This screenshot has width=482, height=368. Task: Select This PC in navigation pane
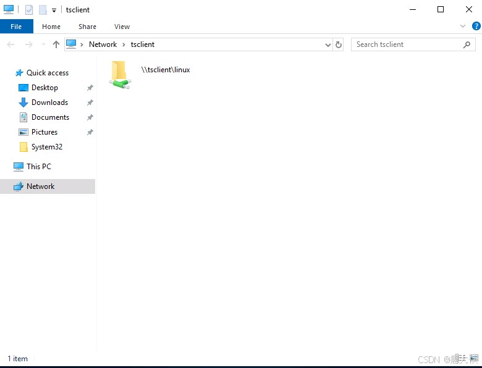coord(39,167)
